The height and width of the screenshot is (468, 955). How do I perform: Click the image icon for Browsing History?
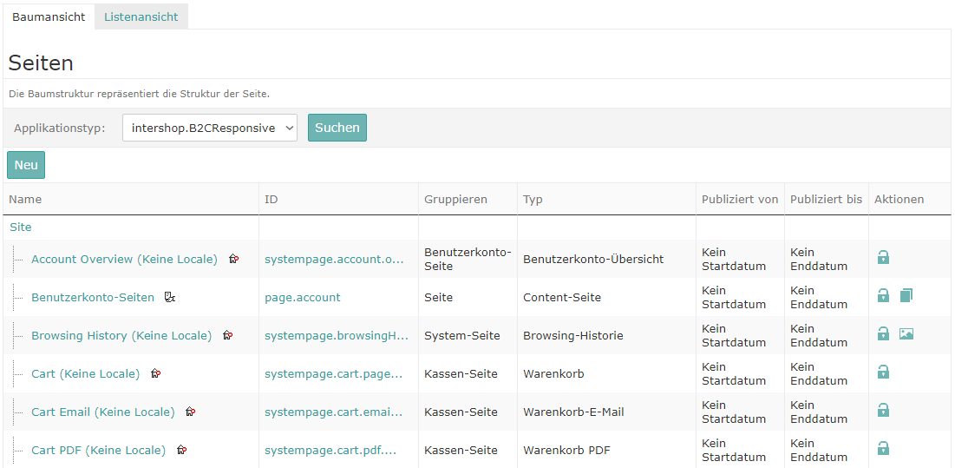point(906,334)
